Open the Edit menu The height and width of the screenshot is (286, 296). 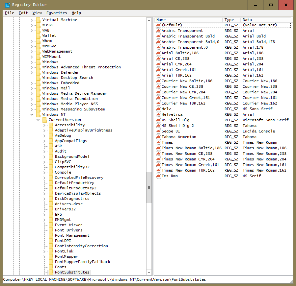[23, 13]
